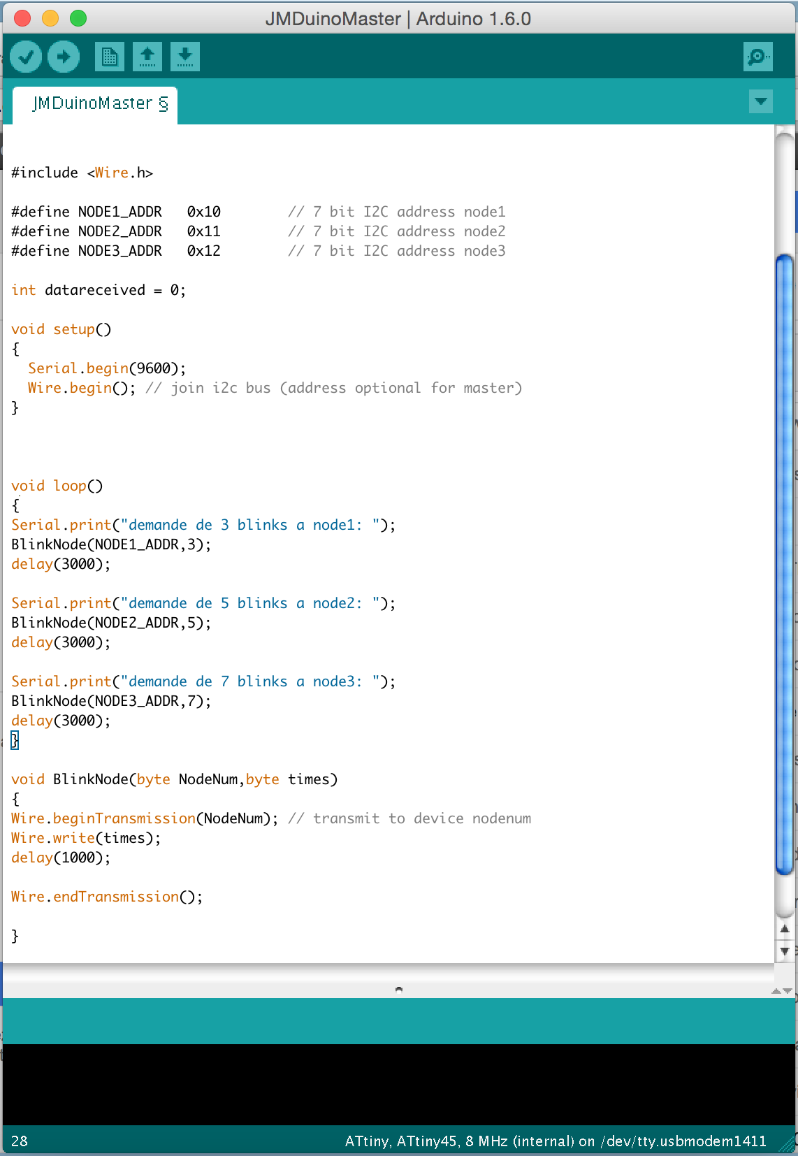Click the 'Wire.endTransmission();' line
This screenshot has width=798, height=1156.
click(x=107, y=897)
